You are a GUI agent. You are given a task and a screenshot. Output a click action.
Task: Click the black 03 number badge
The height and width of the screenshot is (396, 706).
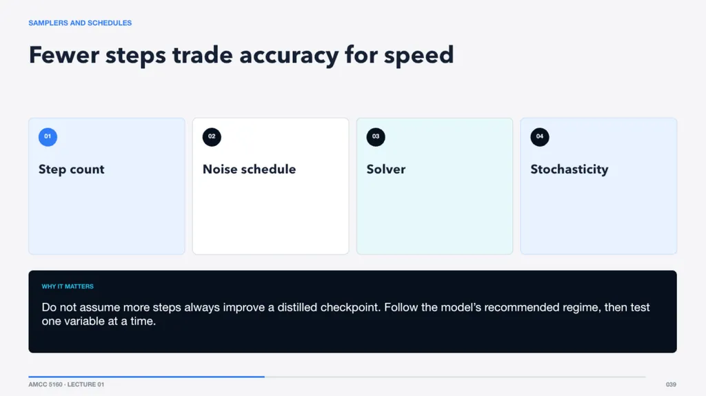[376, 137]
